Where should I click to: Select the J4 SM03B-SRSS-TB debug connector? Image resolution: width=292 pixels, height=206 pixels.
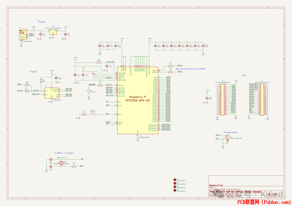click(x=228, y=138)
